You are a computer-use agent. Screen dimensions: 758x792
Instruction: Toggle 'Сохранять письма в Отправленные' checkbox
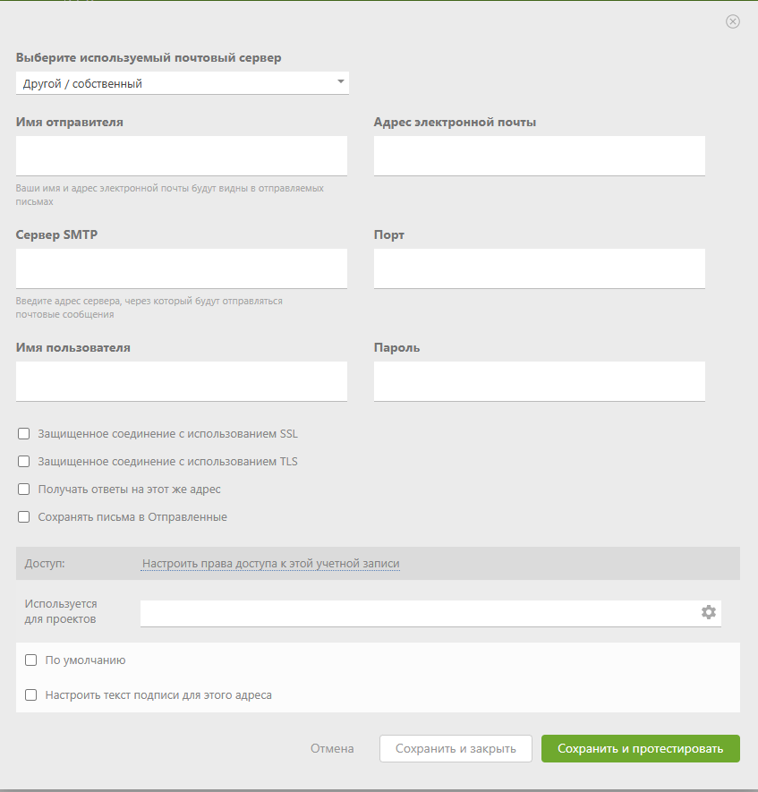(x=24, y=517)
